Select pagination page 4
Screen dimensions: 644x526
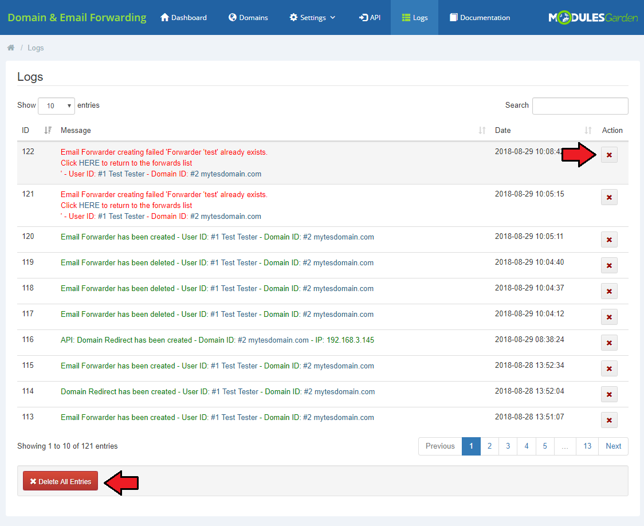point(527,446)
